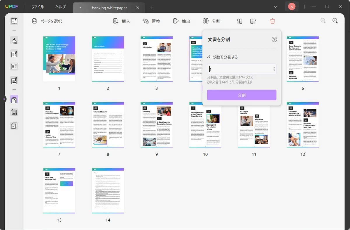Click the 文書を分割 panel title

[219, 40]
